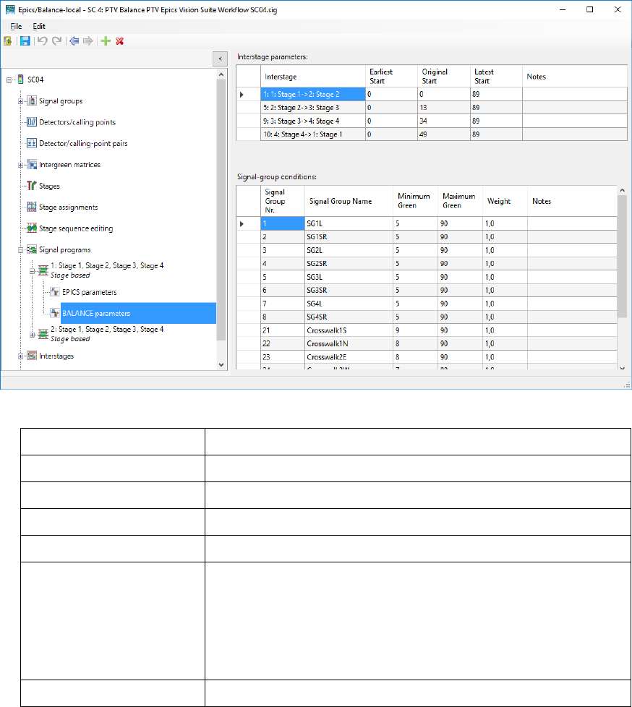Navigate back with the left arrow icon
The width and height of the screenshot is (632, 707).
click(x=74, y=41)
